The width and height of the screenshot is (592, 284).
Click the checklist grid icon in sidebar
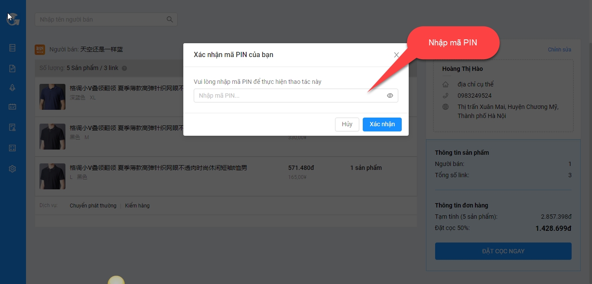[13, 148]
